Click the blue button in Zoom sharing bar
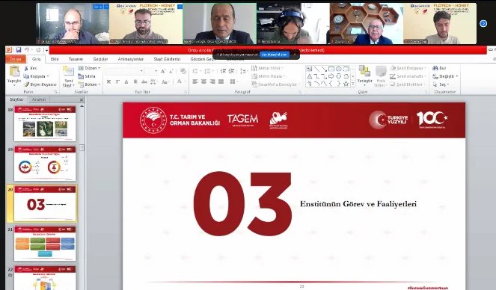 coord(275,55)
